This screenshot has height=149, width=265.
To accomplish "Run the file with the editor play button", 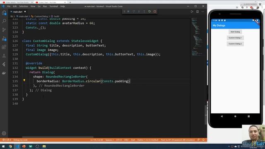I will [192, 12].
